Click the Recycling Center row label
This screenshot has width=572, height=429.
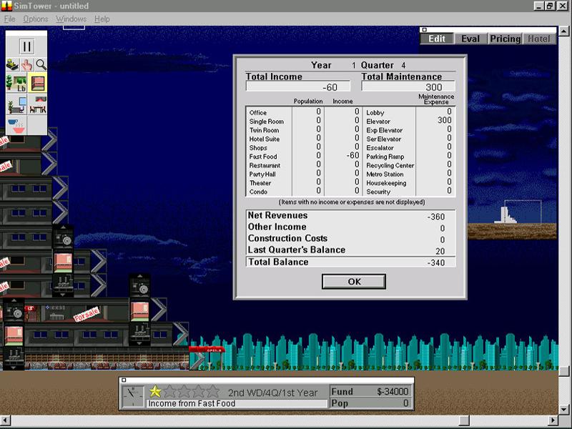tap(390, 165)
